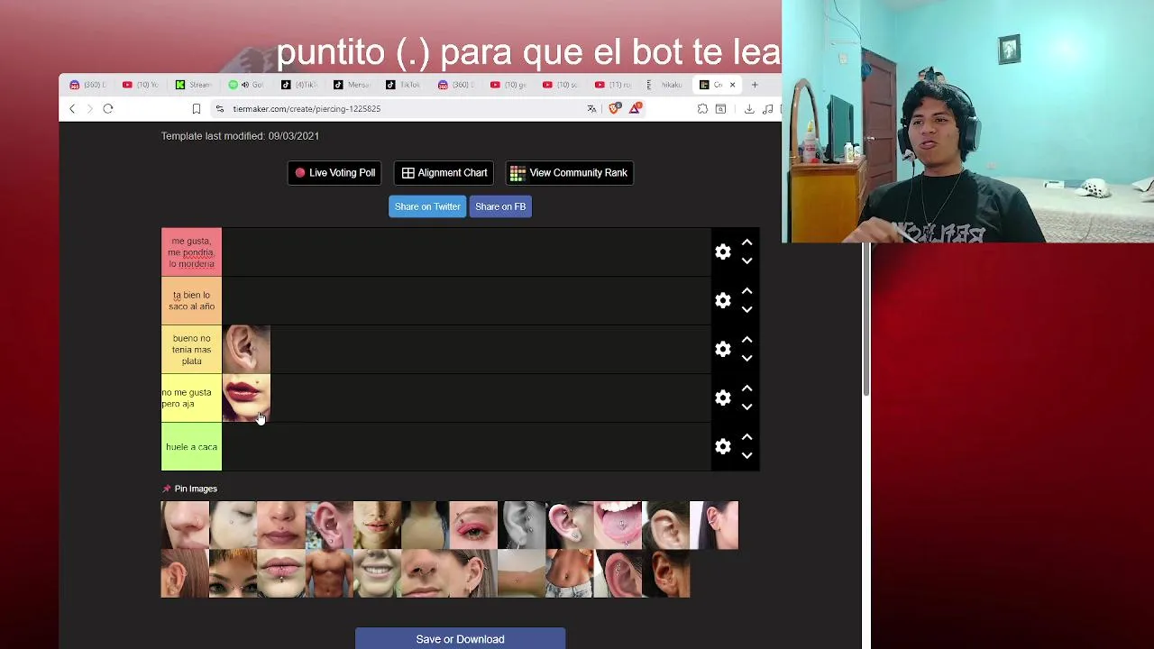The image size is (1154, 649).
Task: Open a new browser tab with plus button
Action: 755,85
